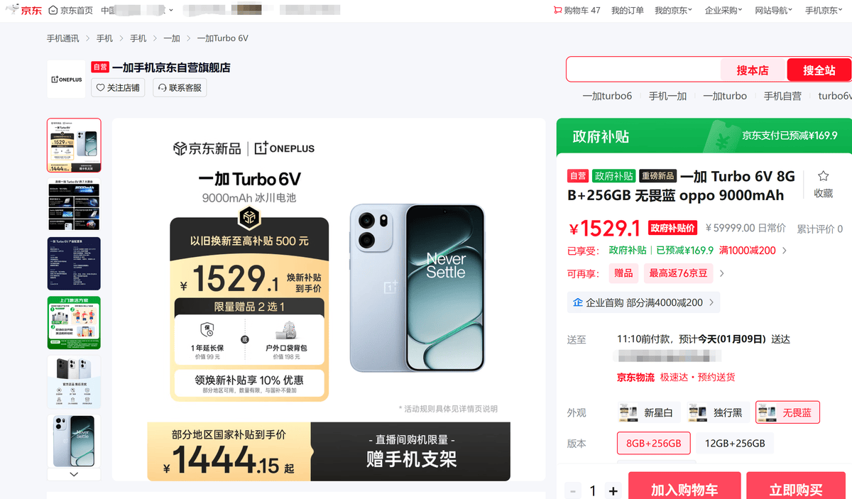Open 我的订单 in top menu
The width and height of the screenshot is (852, 499).
click(x=628, y=10)
